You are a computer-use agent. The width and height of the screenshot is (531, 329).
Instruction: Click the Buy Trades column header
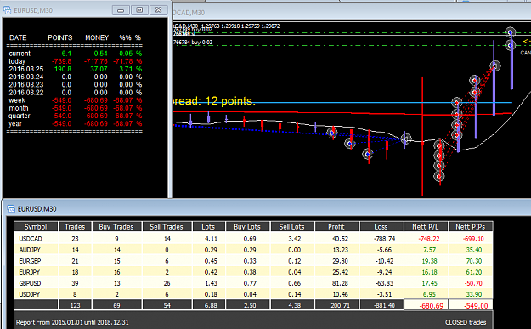(116, 227)
